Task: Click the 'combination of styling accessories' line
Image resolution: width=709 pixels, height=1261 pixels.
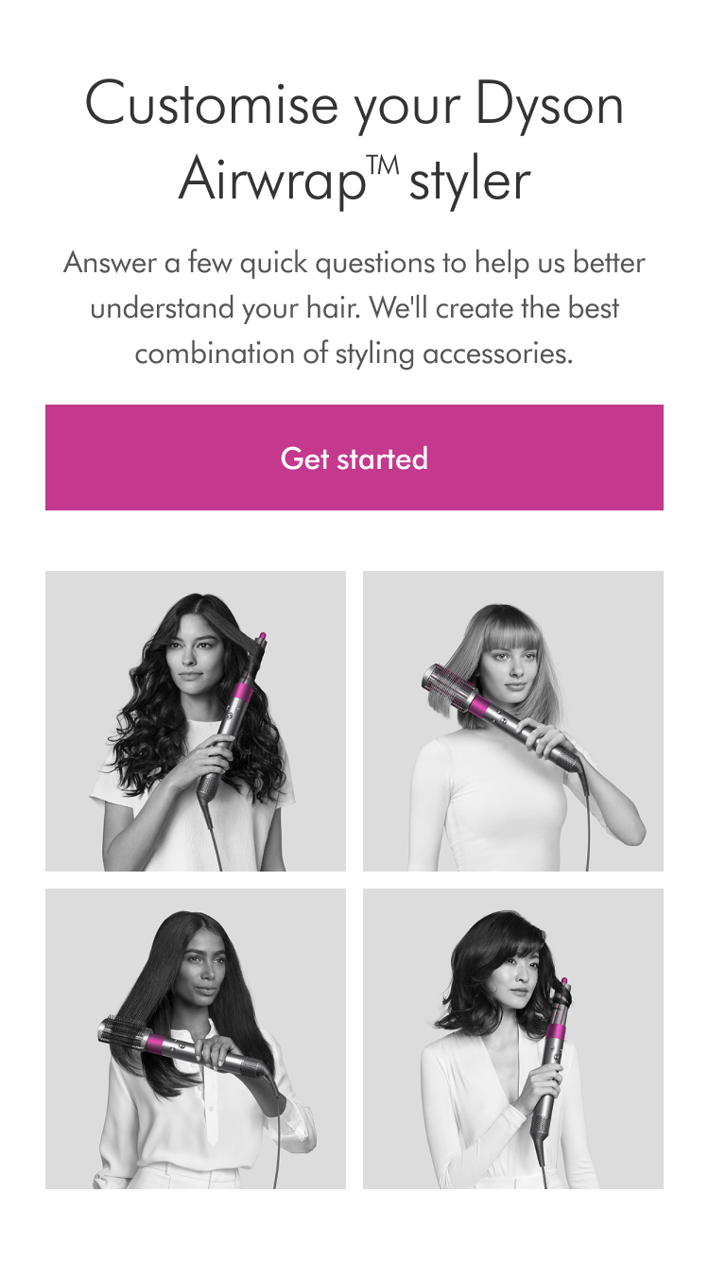Action: coord(354,354)
